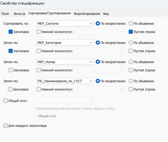
Task: Expand the MEP_Система sort dropdown
Action: tap(65, 23)
